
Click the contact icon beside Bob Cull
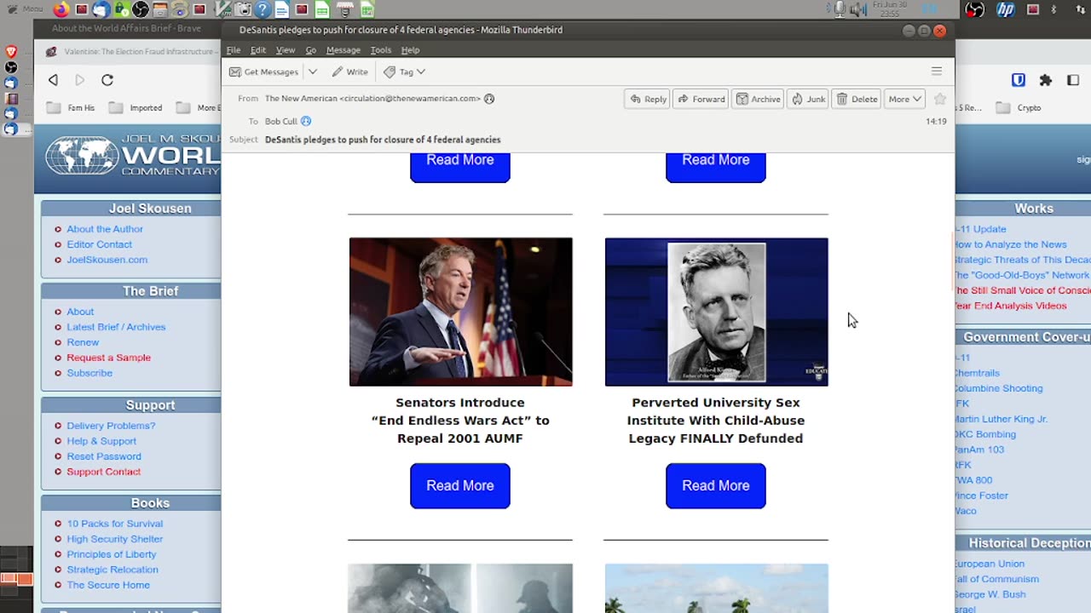(x=306, y=121)
